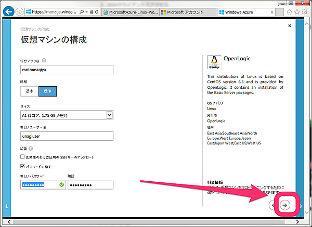This screenshot has width=312, height=227.
Task: Click help icon next to 仮想マシン名
Action: pos(44,60)
